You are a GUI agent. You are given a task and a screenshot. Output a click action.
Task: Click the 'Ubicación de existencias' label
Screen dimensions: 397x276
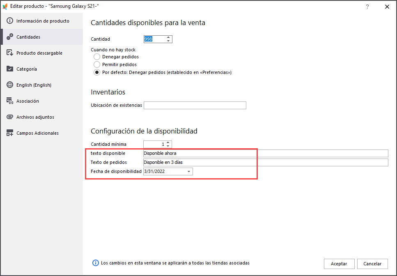click(116, 105)
